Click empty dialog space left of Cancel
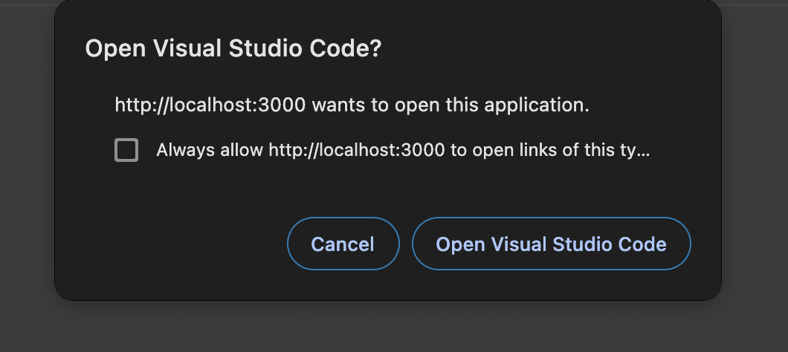The width and height of the screenshot is (788, 352). 178,244
